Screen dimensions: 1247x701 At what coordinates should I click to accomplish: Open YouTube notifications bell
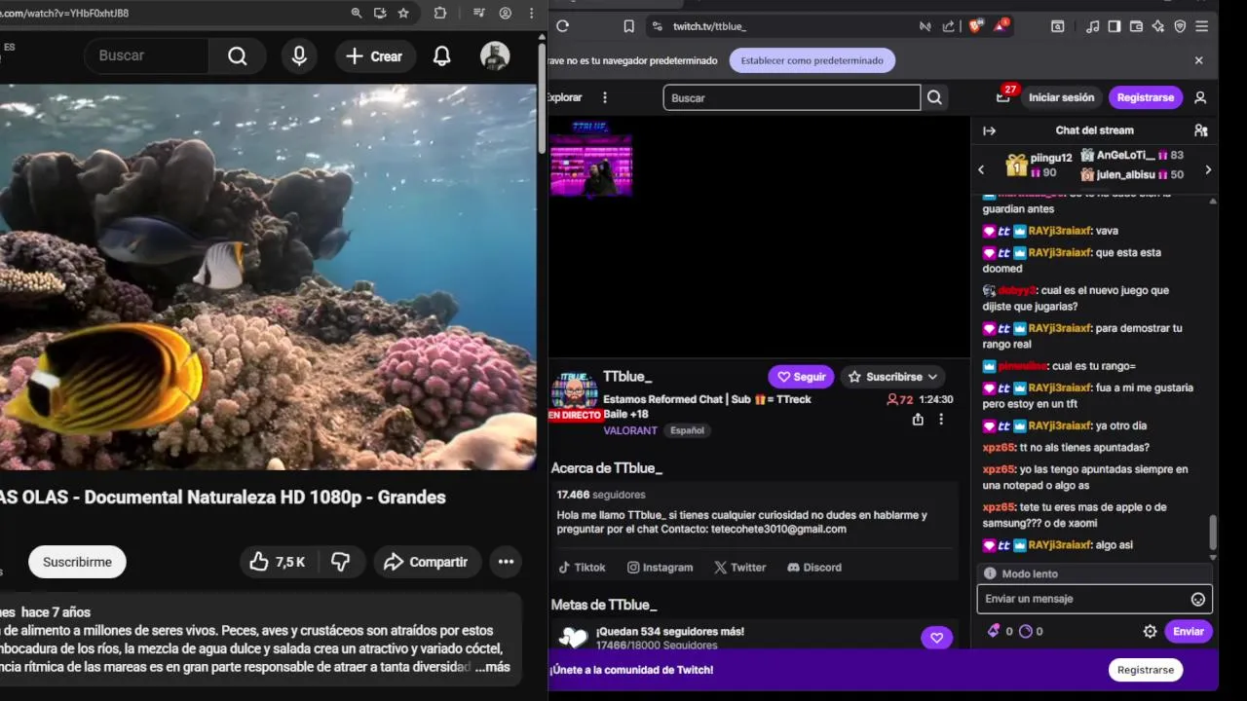(441, 56)
